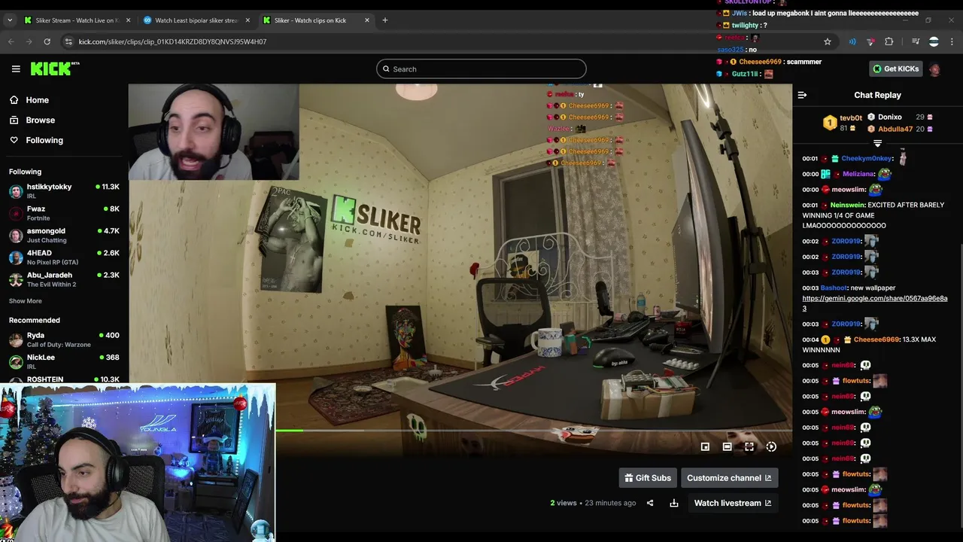The image size is (963, 542).
Task: Download the clip via download icon
Action: [674, 503]
